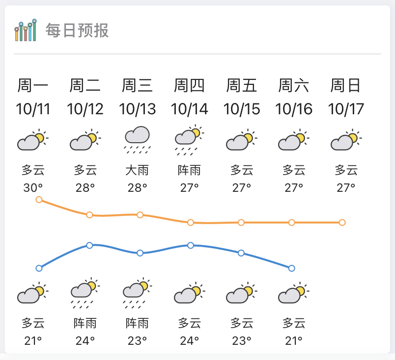395x360 pixels.
Task: Click the 10/14 date label
Action: pos(190,109)
